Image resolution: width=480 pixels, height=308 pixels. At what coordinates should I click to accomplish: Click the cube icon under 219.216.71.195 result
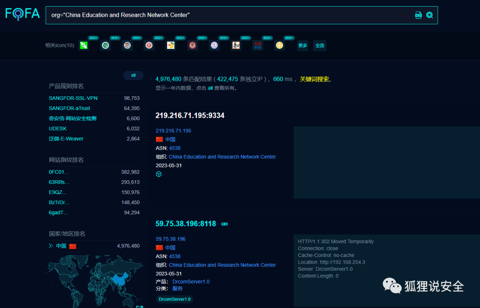coord(159,174)
